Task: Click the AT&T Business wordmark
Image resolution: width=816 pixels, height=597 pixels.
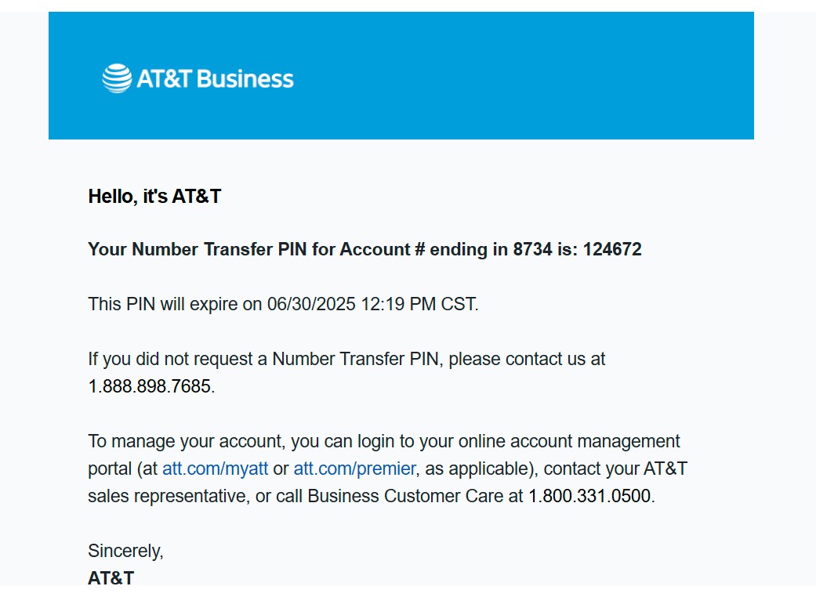Action: click(x=215, y=79)
